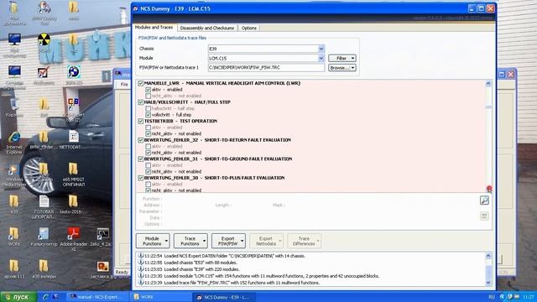The width and height of the screenshot is (537, 302).
Task: Open File menu in background NCS Expert window
Action: (124, 84)
